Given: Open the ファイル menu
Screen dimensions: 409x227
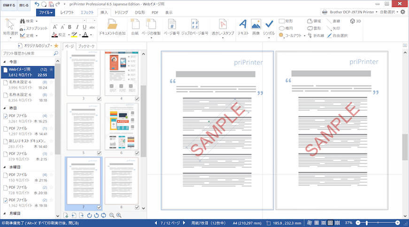Looking at the screenshot, I should [46, 12].
